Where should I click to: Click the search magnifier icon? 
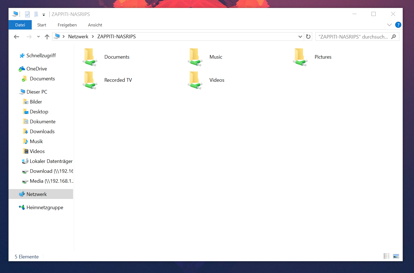(394, 37)
